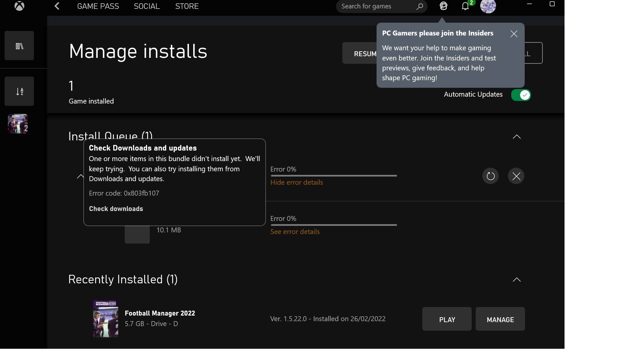Image resolution: width=632 pixels, height=355 pixels.
Task: Click the search magnifier icon
Action: [x=419, y=7]
